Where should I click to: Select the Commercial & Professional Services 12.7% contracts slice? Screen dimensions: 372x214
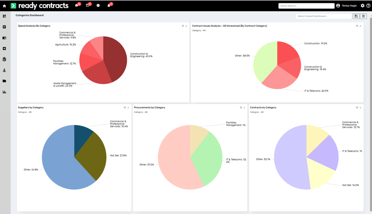[315, 140]
